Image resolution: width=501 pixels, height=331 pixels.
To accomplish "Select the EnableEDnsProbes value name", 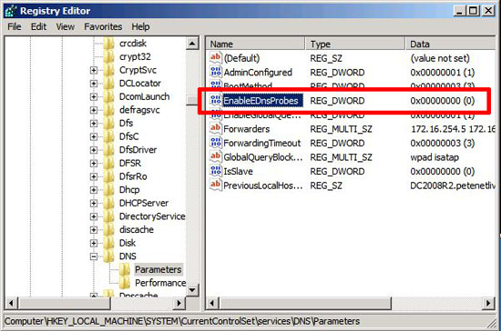I will 261,100.
